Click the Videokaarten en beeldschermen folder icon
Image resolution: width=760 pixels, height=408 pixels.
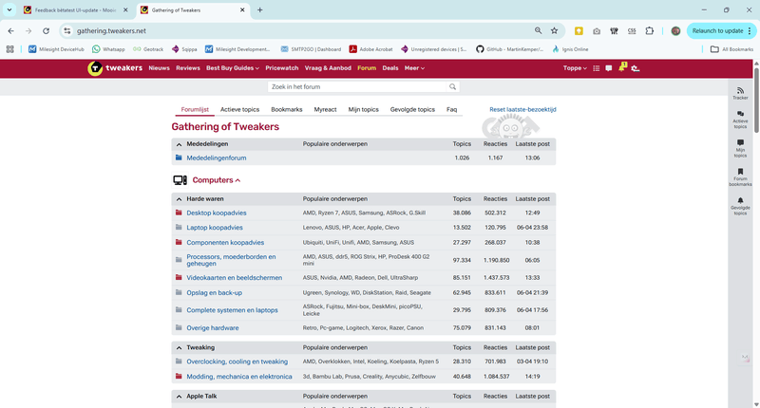179,277
